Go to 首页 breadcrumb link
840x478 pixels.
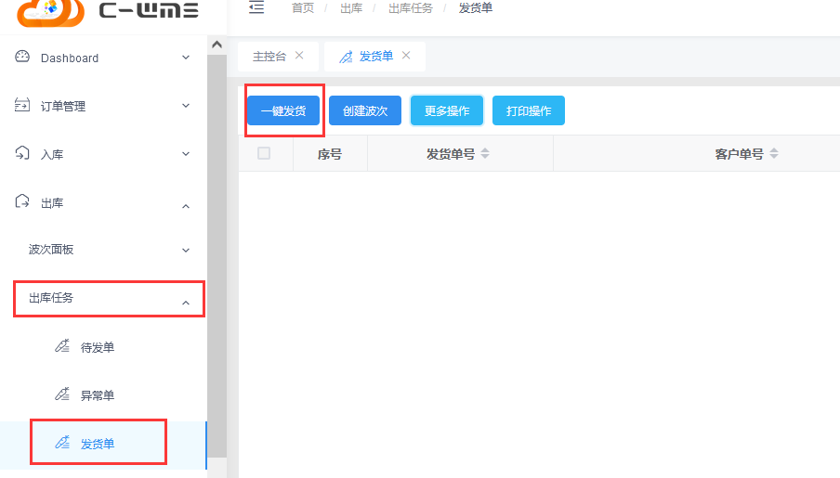point(303,8)
